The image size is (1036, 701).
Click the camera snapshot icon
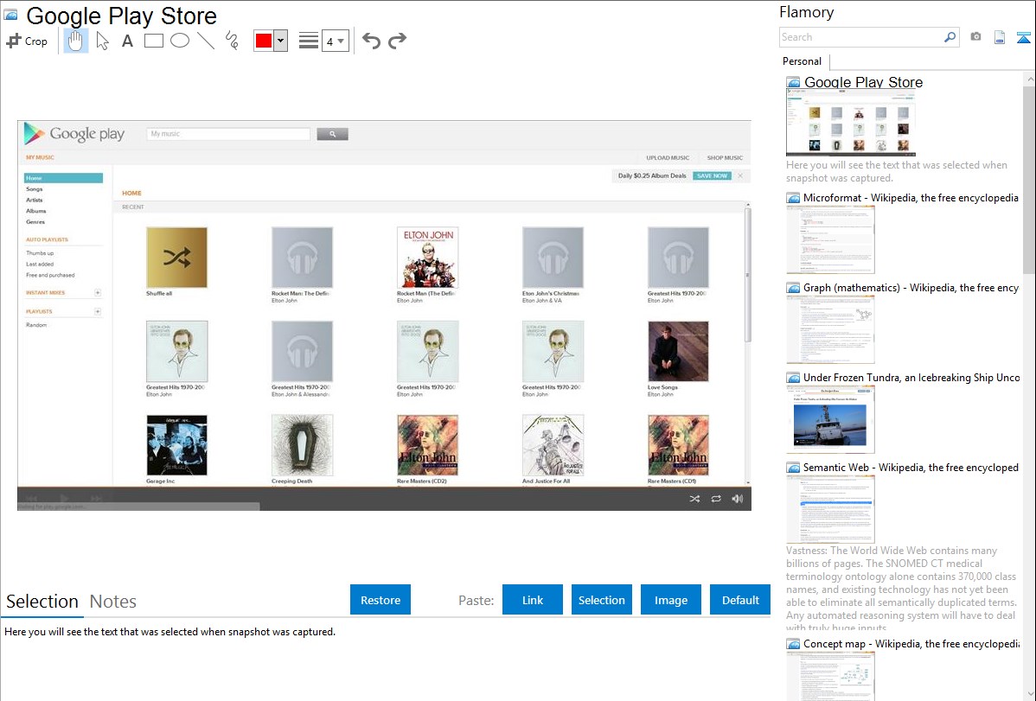975,37
